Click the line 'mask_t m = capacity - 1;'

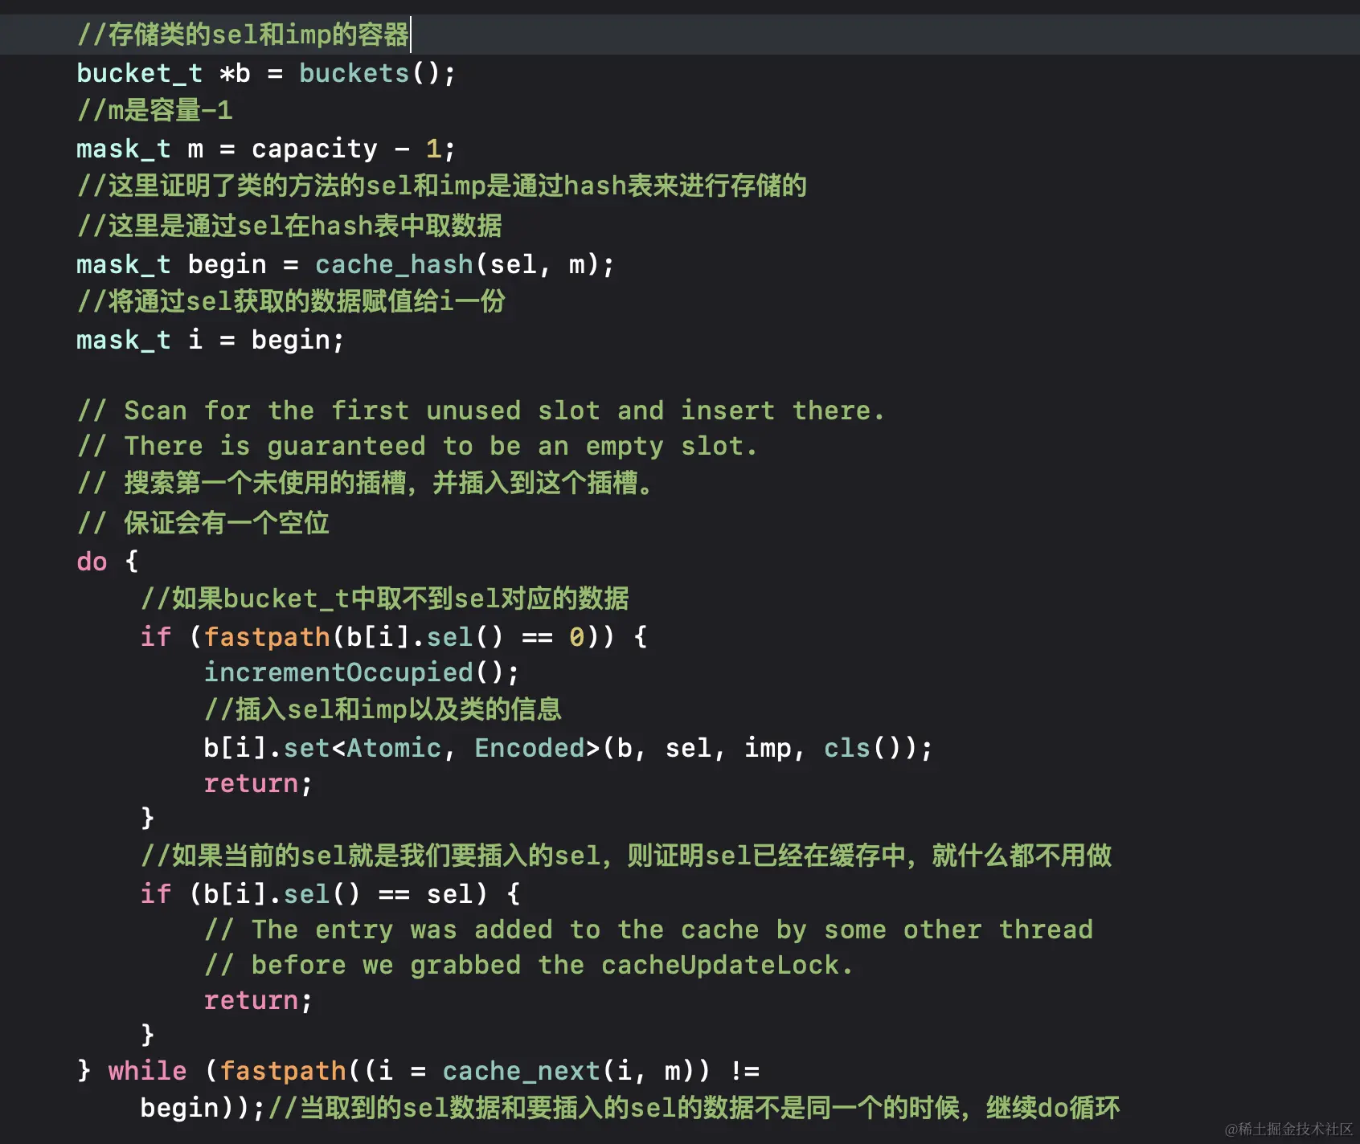[266, 149]
